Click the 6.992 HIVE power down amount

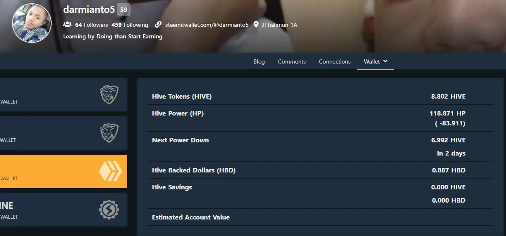coord(448,140)
